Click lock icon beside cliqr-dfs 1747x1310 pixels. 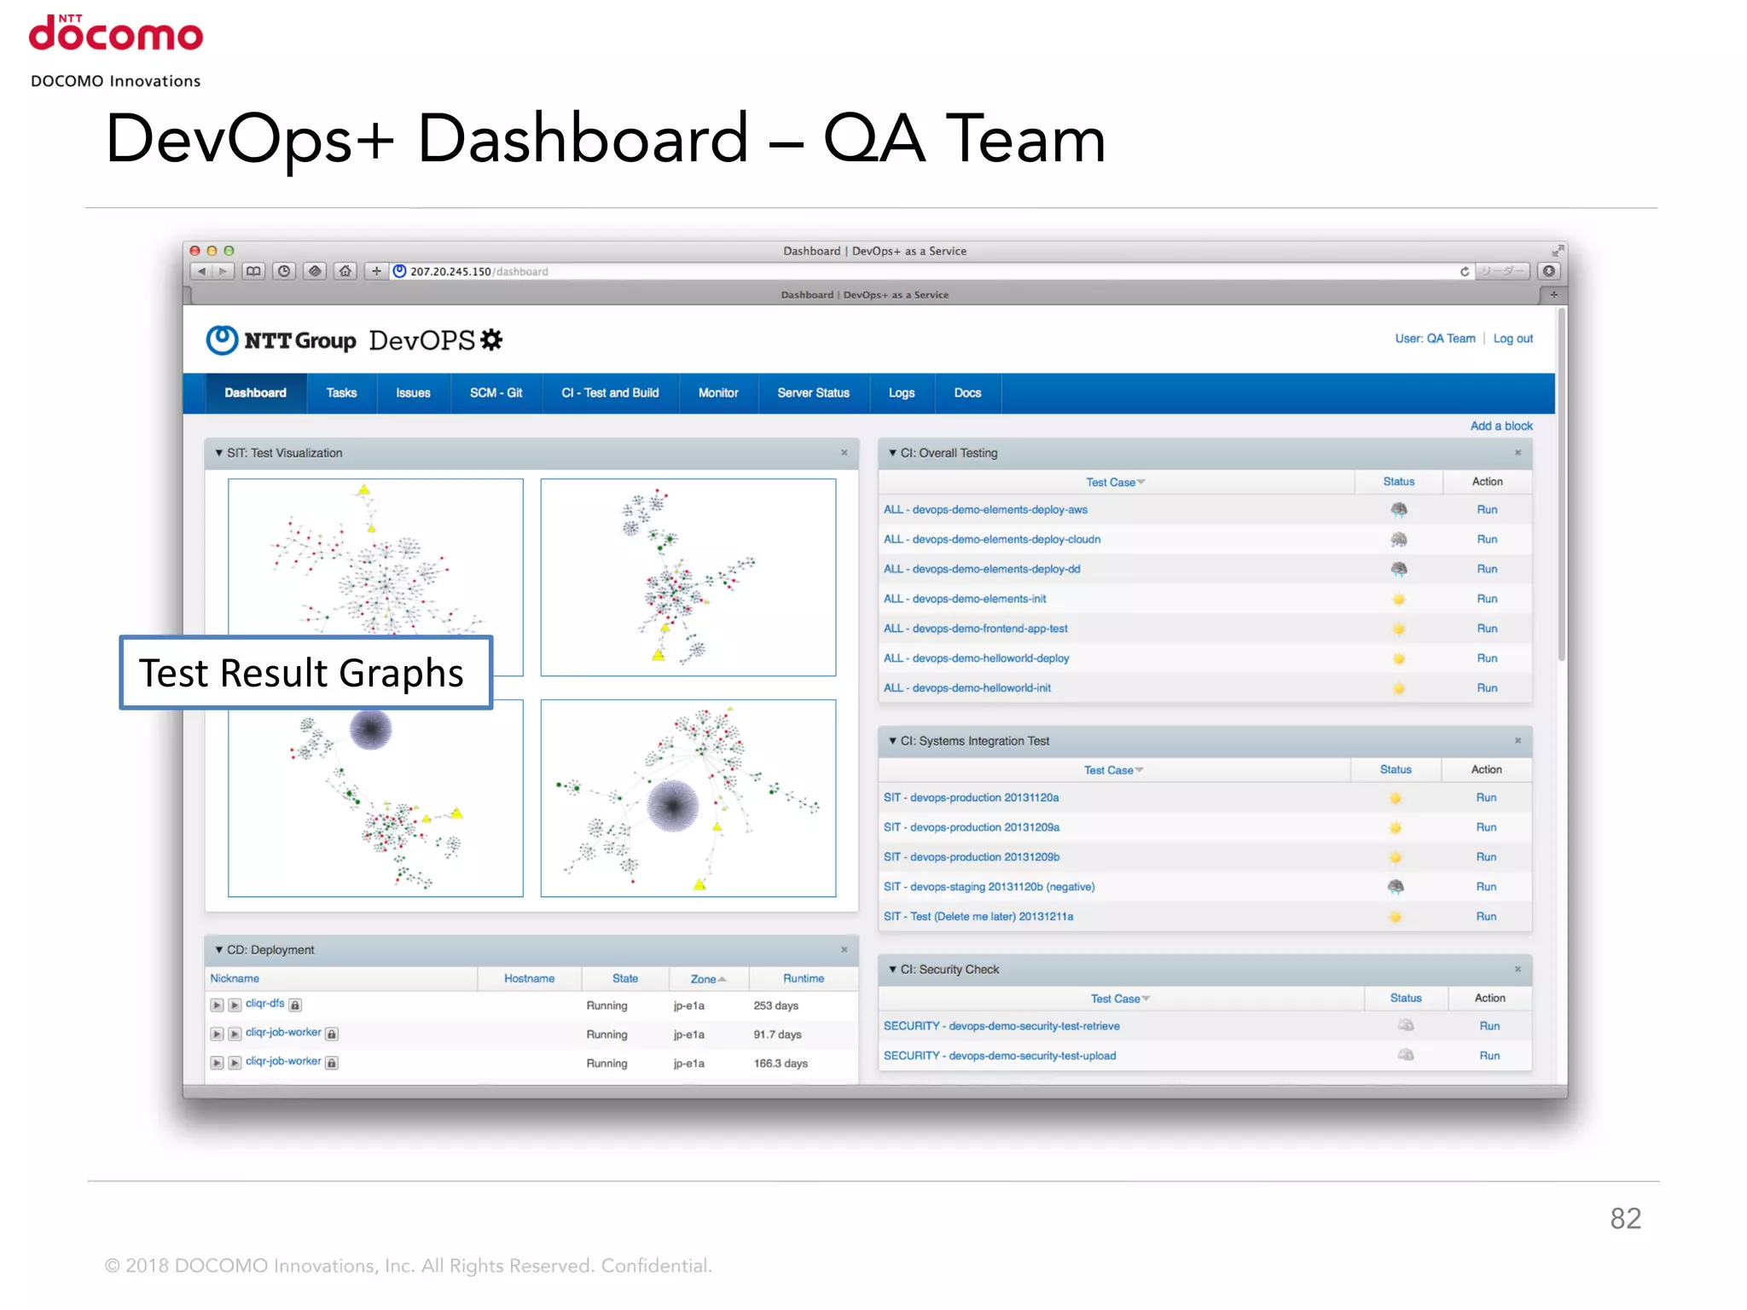click(x=295, y=1006)
